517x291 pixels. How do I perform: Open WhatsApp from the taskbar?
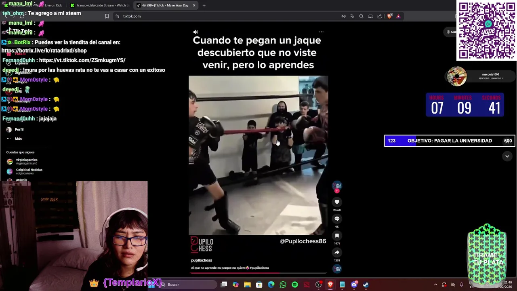(283, 285)
